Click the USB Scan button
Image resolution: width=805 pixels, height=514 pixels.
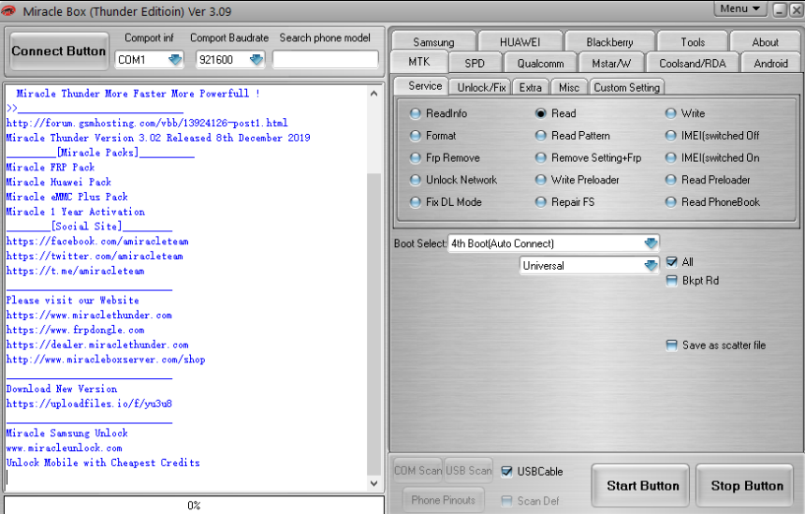tap(468, 470)
